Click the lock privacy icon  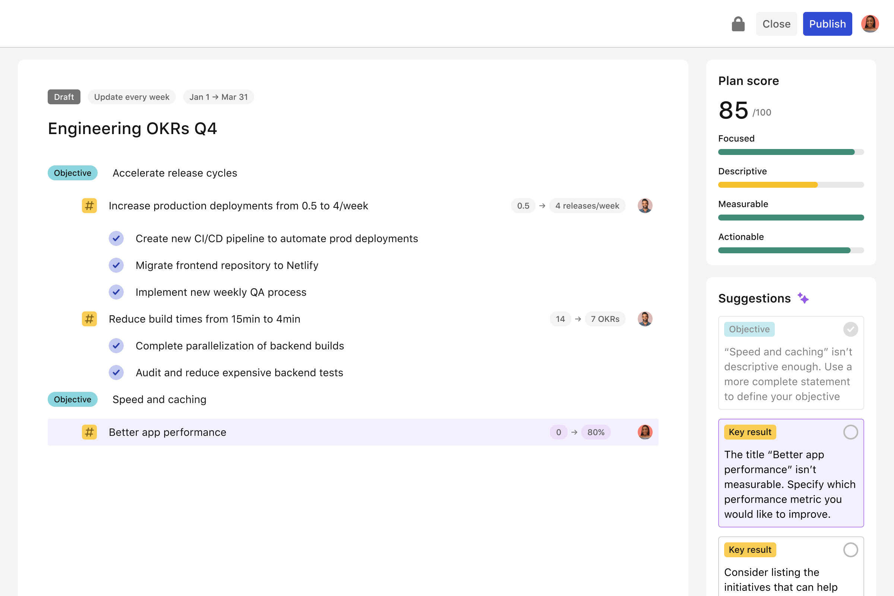coord(738,24)
